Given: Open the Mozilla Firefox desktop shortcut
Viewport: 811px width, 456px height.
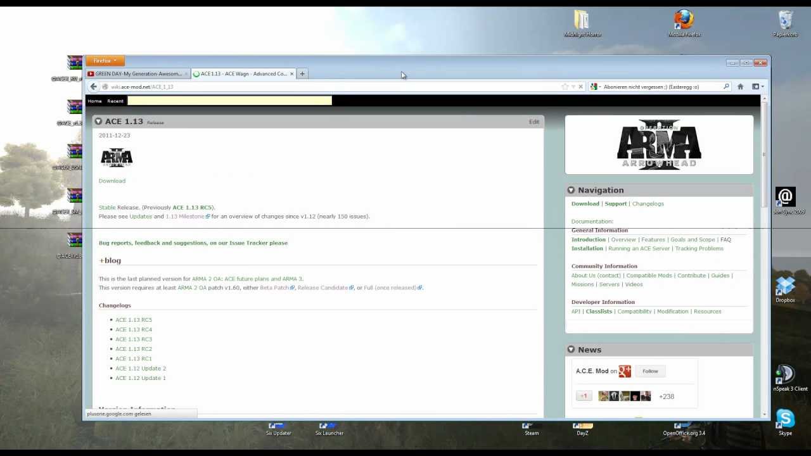Looking at the screenshot, I should tap(684, 24).
